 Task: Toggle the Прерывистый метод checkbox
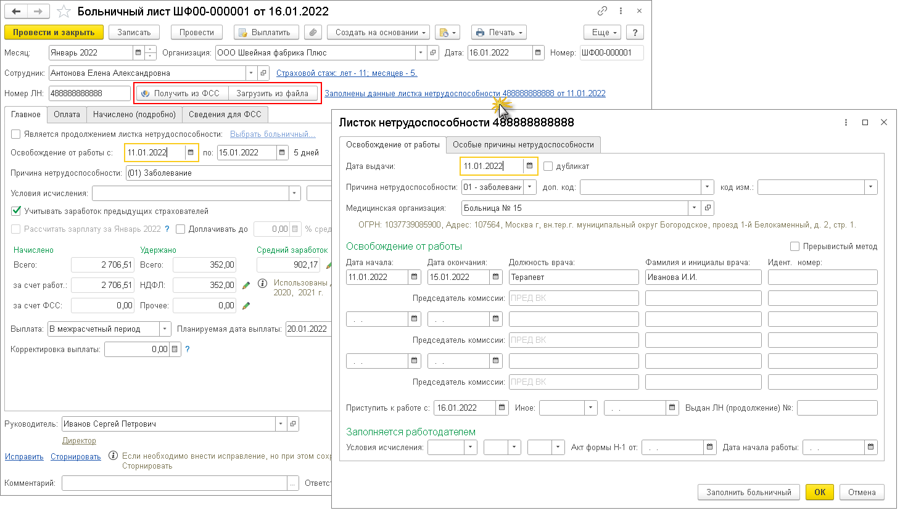tap(795, 247)
